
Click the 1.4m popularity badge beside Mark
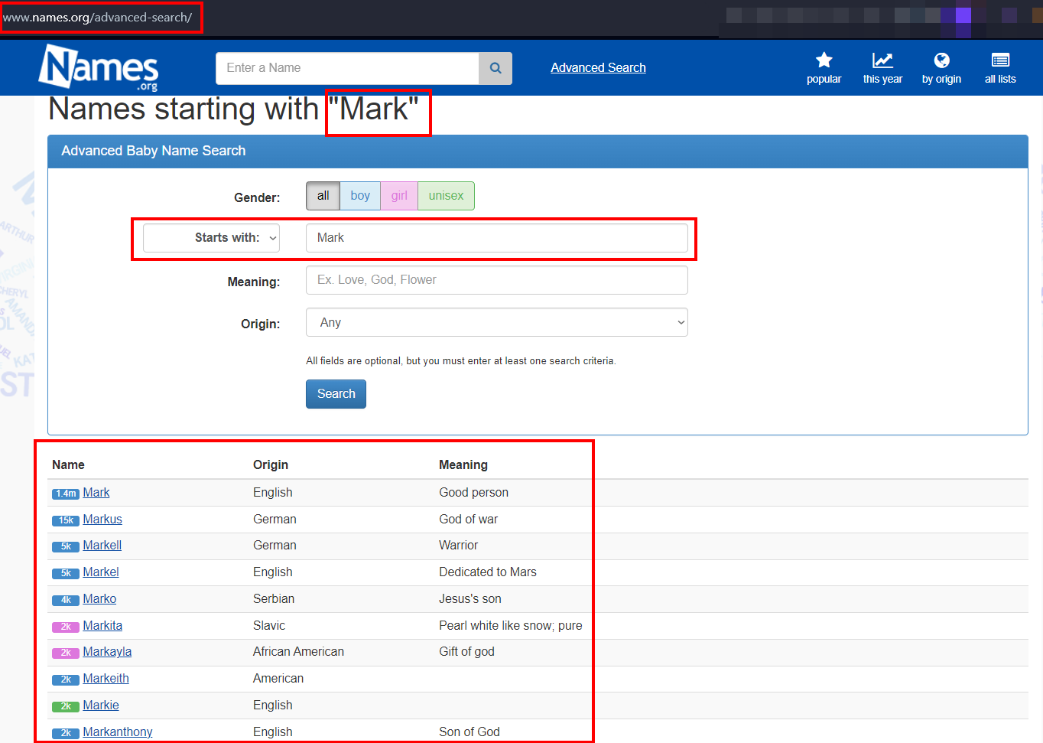click(x=66, y=494)
